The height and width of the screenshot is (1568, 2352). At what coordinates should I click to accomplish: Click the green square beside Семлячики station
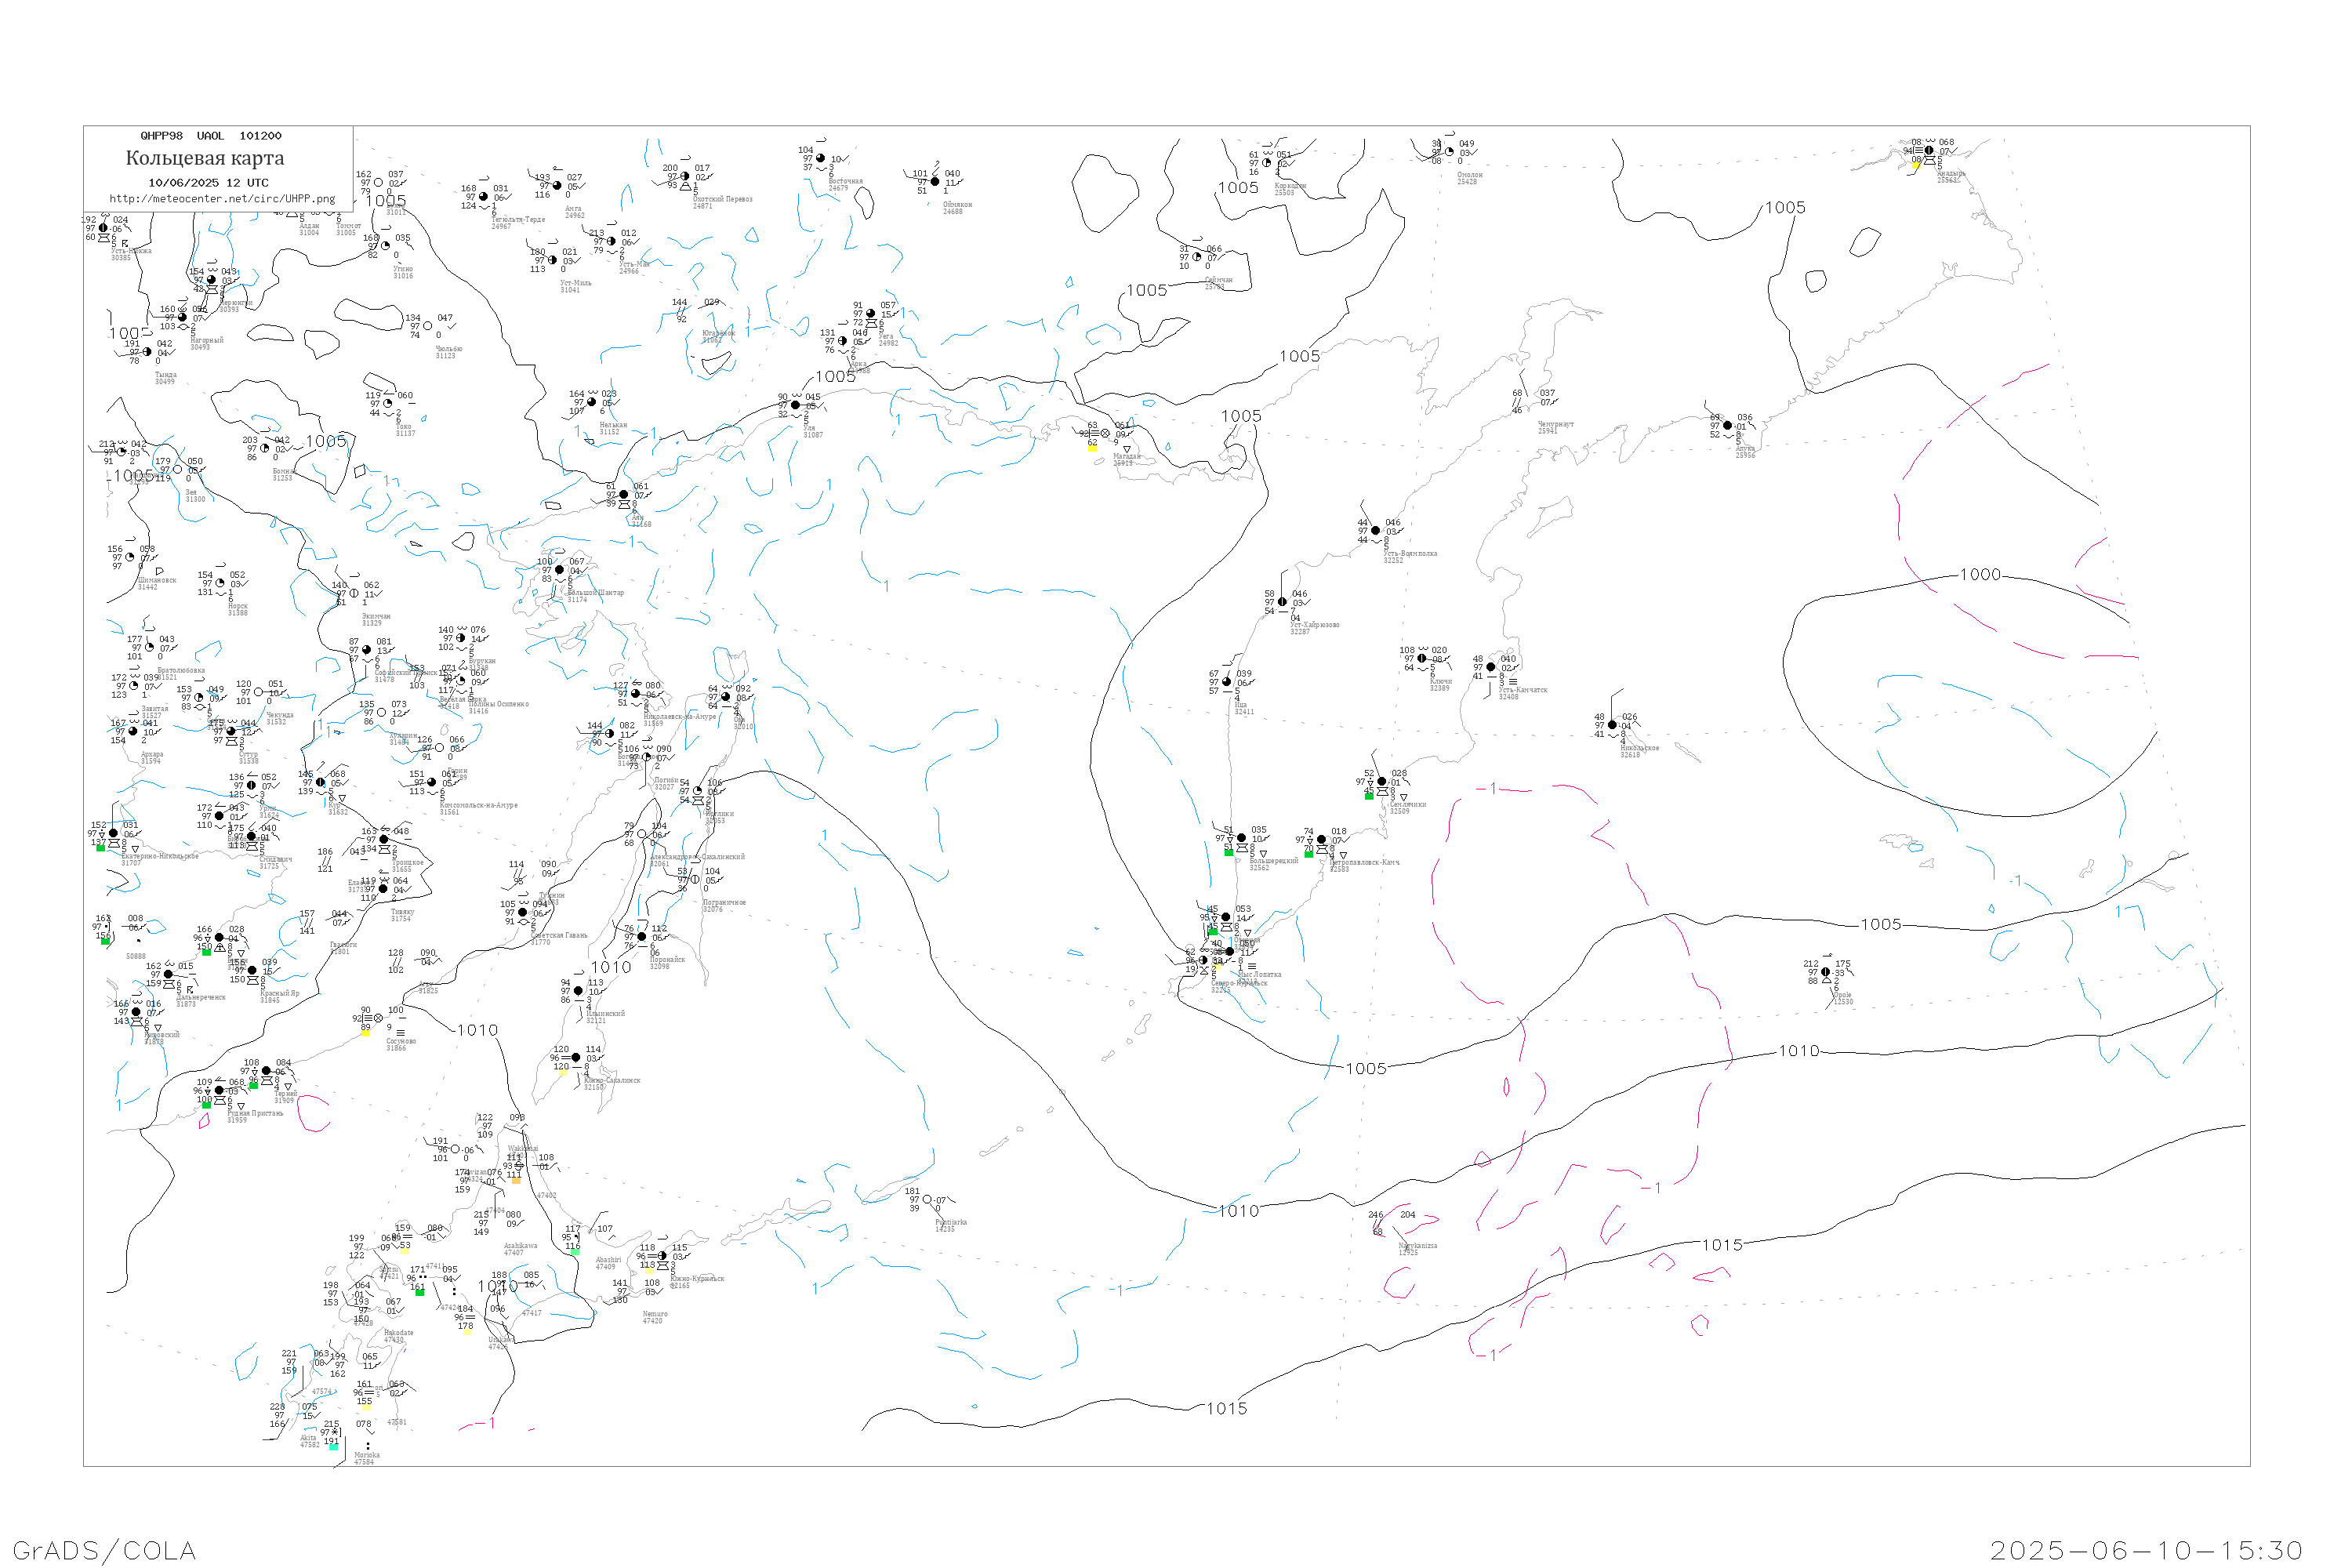1369,796
